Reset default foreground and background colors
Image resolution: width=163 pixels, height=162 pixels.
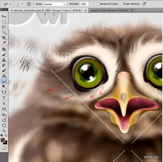click(2, 135)
